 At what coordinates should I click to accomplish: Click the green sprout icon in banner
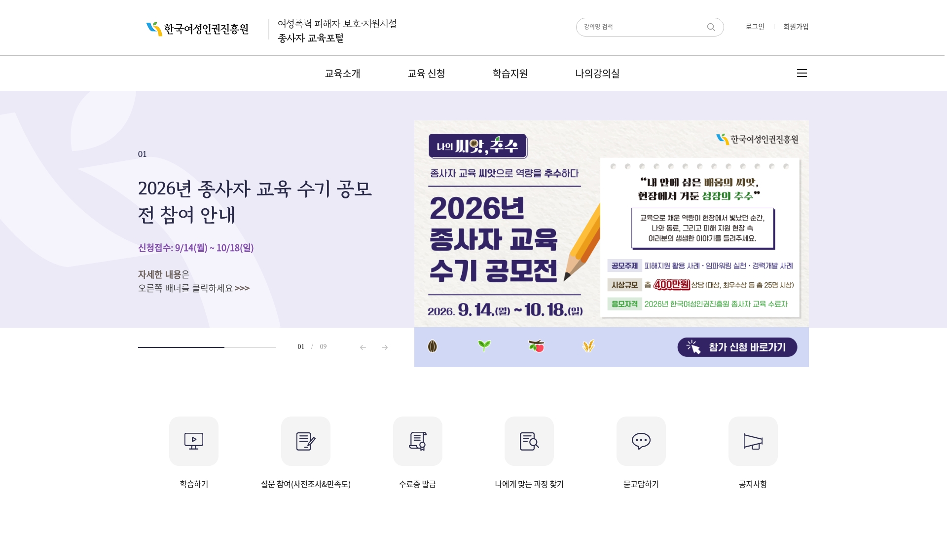tap(484, 346)
